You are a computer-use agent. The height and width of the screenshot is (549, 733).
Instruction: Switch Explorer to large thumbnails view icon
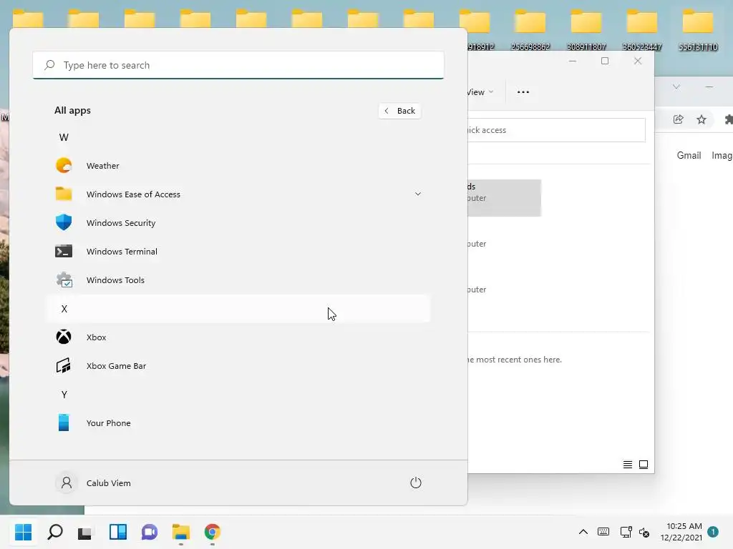[644, 465]
